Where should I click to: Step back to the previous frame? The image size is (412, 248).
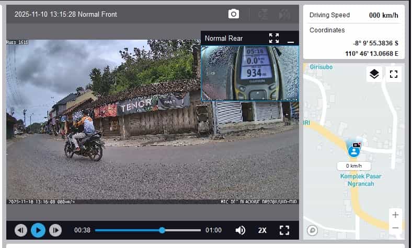(x=21, y=230)
